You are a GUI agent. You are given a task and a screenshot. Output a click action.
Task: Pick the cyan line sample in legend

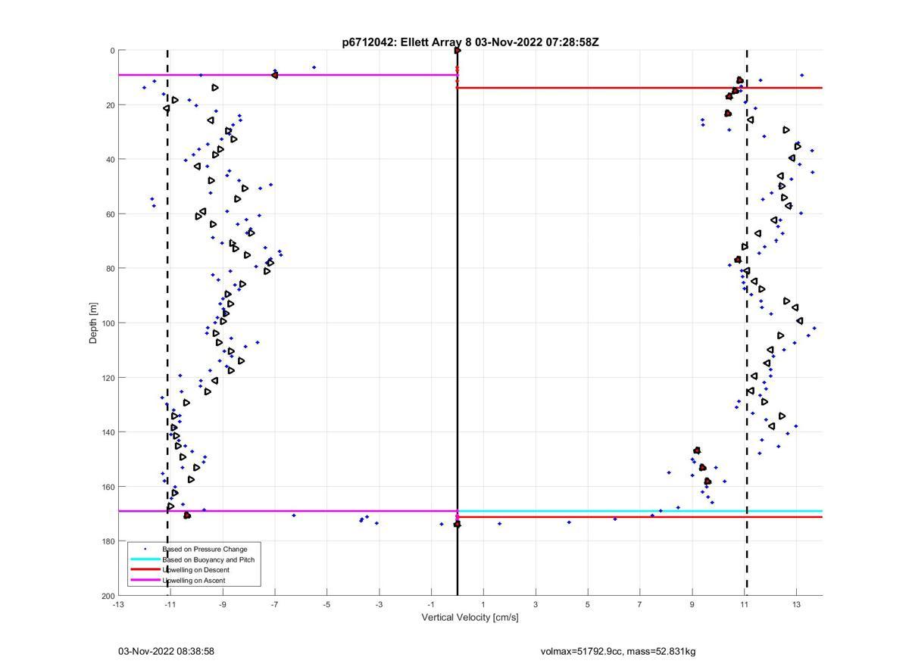[x=145, y=559]
